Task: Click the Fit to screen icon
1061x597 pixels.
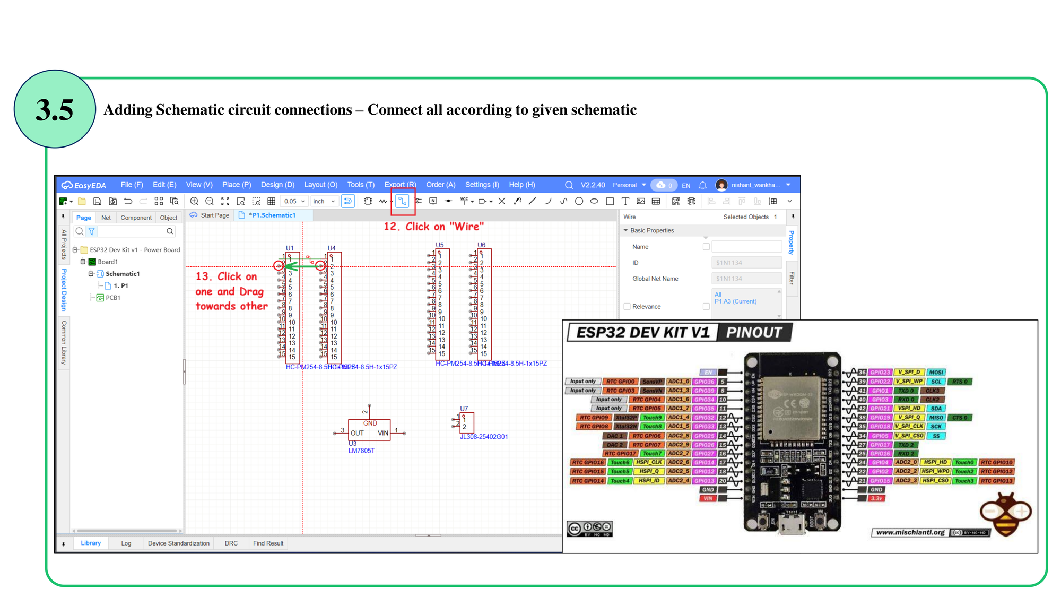Action: (225, 201)
